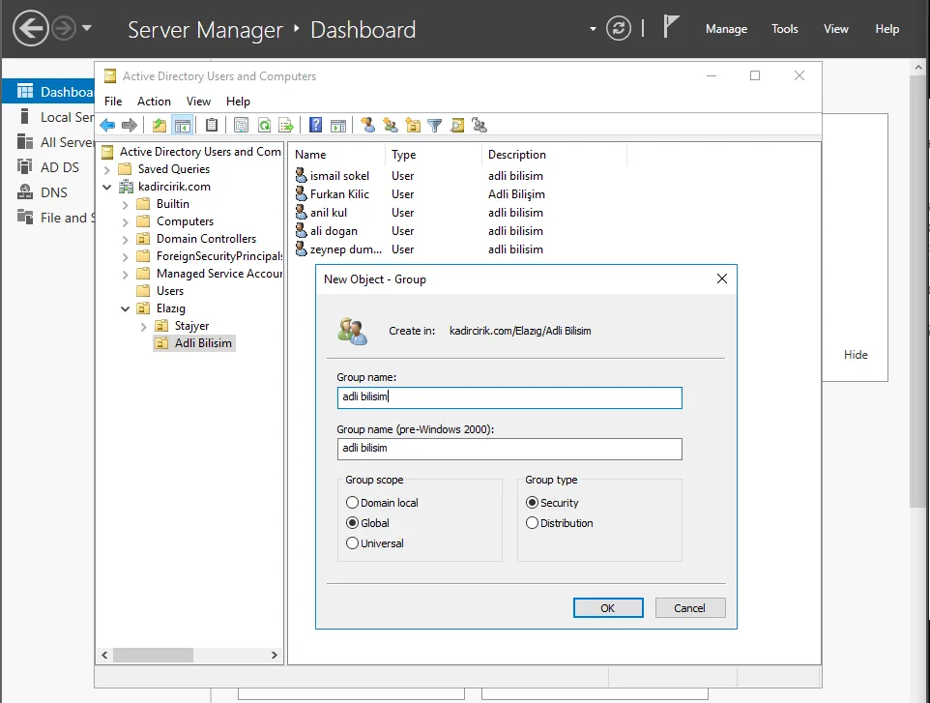Expand Builtin tree node

[125, 205]
